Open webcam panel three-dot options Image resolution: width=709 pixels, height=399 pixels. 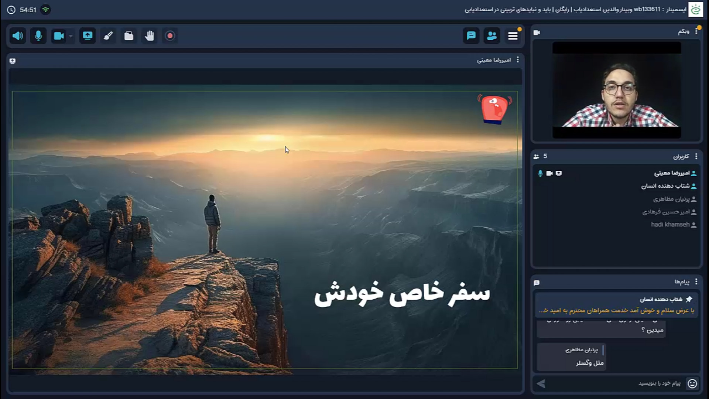(x=696, y=31)
